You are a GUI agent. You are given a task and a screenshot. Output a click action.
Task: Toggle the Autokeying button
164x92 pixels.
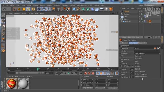(89, 73)
